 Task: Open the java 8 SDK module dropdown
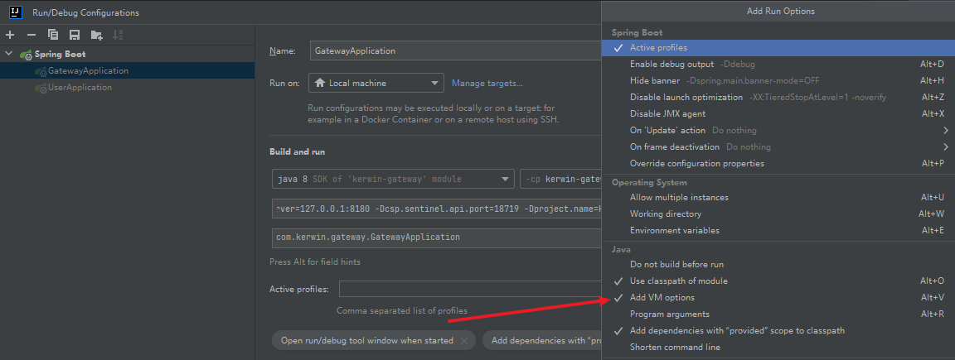pos(394,180)
